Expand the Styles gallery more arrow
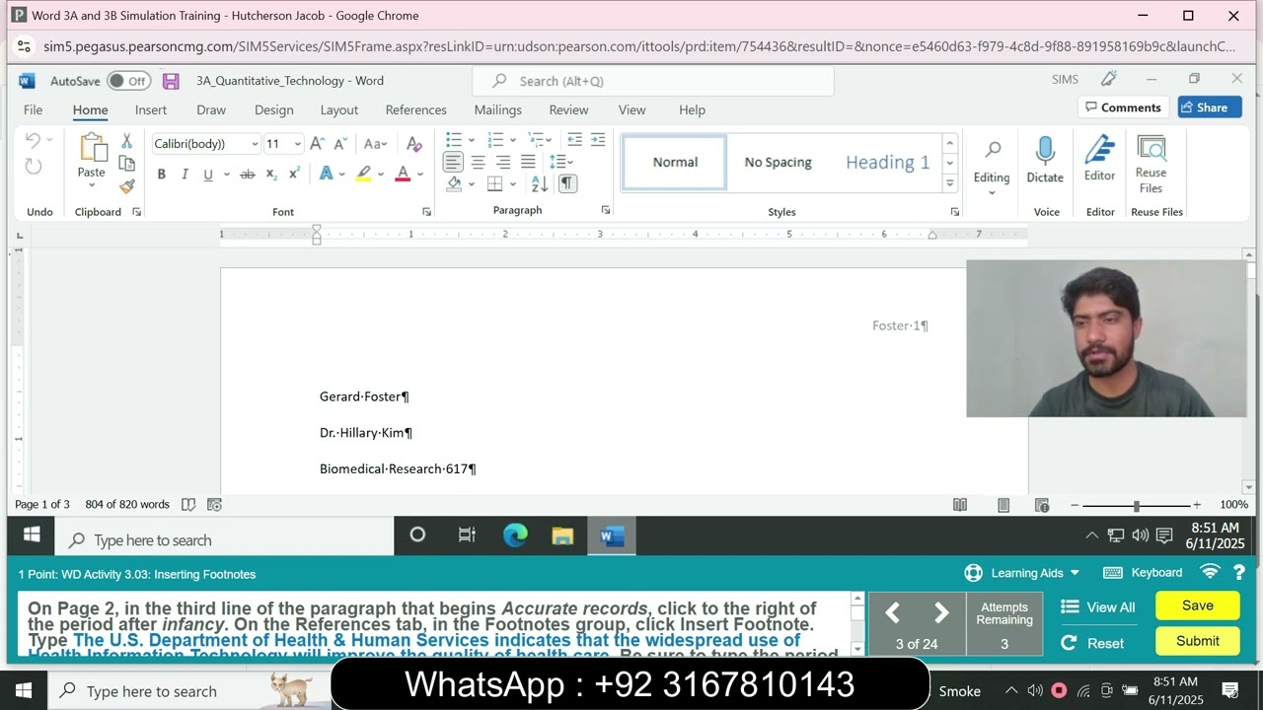This screenshot has height=710, width=1263. (x=950, y=183)
